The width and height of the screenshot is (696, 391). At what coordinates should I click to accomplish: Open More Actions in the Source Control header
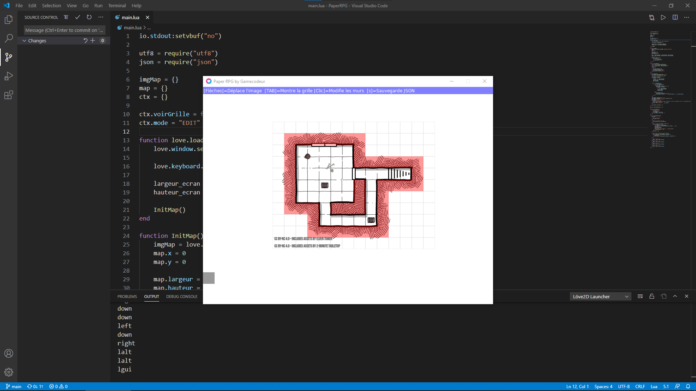(x=100, y=17)
